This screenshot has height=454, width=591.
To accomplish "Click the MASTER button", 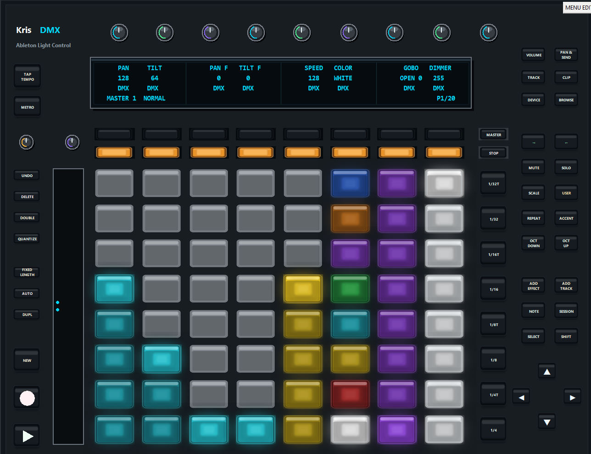I will pyautogui.click(x=493, y=135).
